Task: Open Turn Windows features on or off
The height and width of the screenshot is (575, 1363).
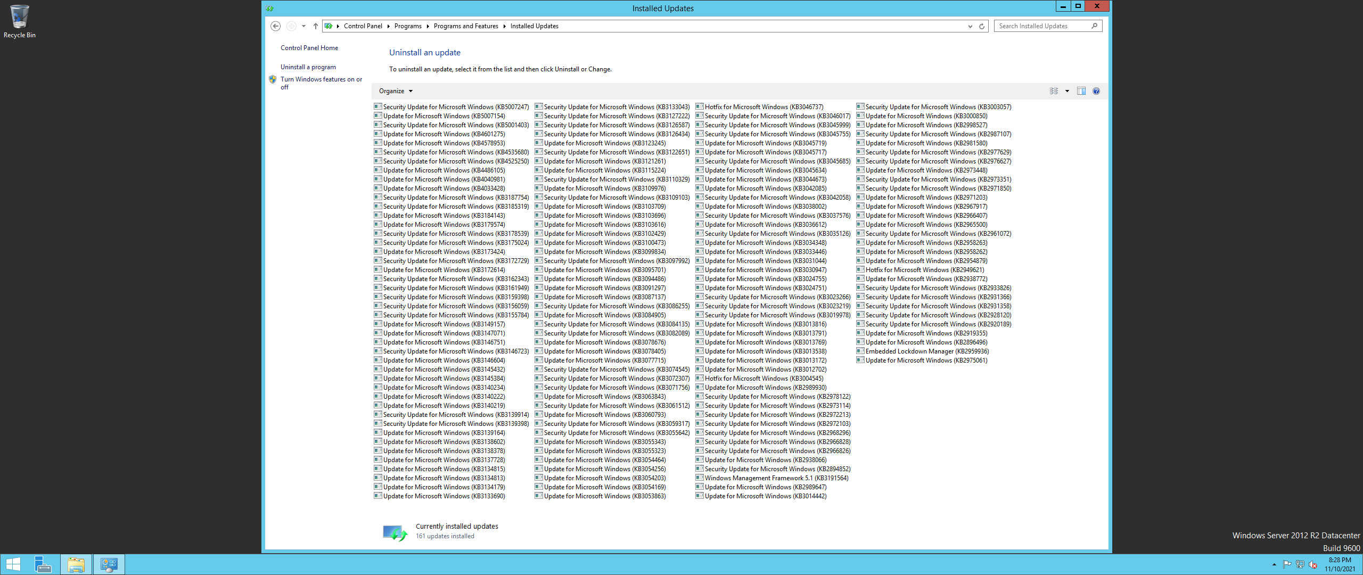Action: tap(321, 83)
